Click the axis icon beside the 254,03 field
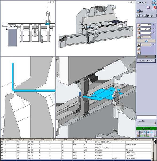The image size is (157, 161). [x=139, y=29]
